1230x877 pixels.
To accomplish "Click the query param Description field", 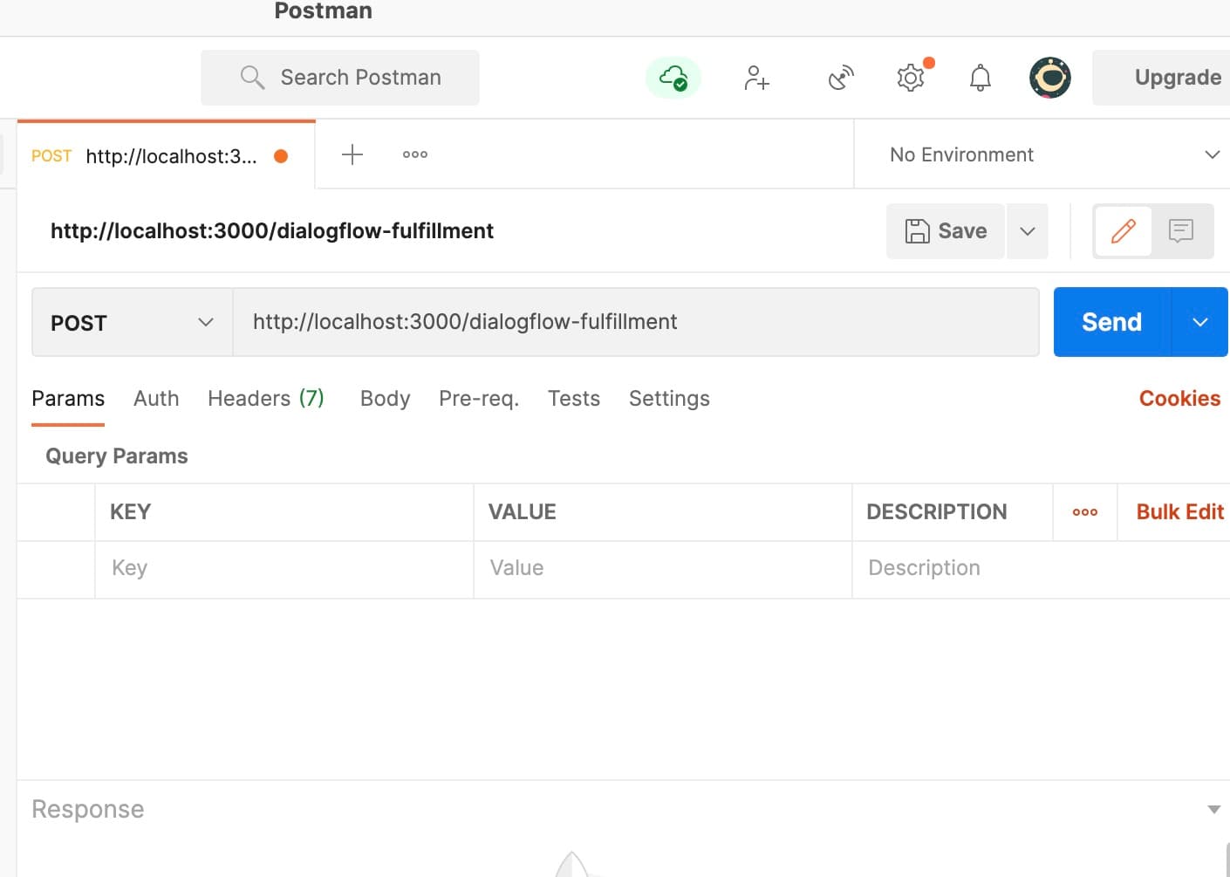I will pyautogui.click(x=1042, y=569).
